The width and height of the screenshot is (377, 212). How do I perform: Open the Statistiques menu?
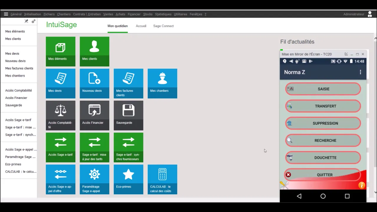pyautogui.click(x=163, y=14)
